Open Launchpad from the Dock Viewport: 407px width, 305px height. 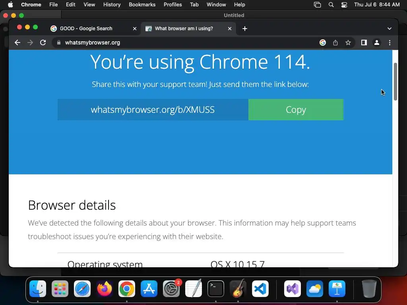[60, 289]
